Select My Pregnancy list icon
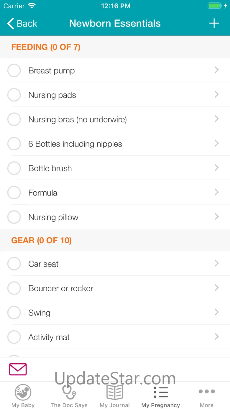The image size is (230, 409). pos(161,392)
